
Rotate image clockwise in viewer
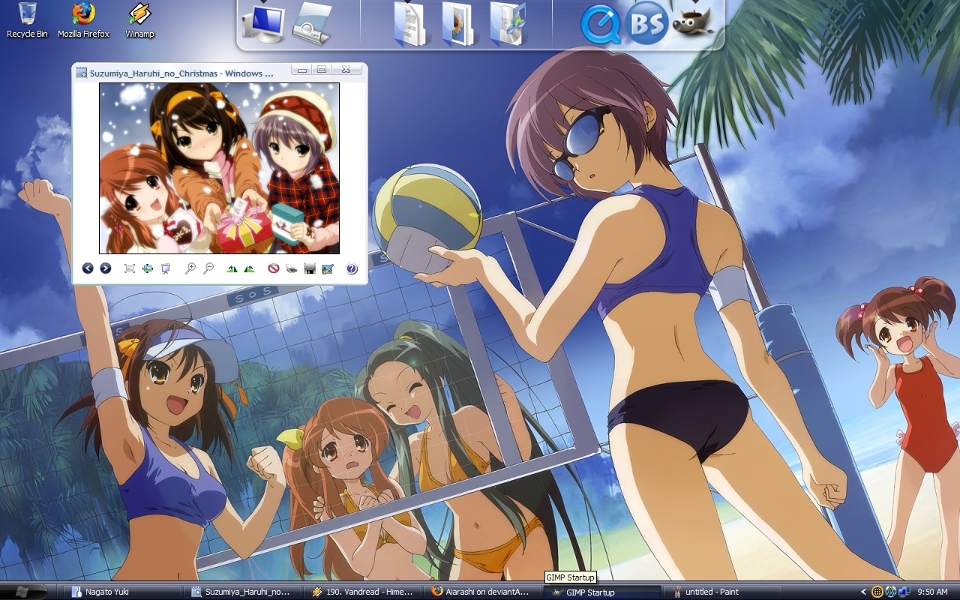point(232,268)
